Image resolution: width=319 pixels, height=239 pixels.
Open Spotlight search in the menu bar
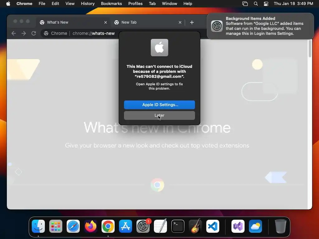click(256, 4)
